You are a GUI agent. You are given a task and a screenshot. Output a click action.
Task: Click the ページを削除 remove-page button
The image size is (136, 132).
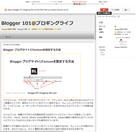[x=115, y=10]
